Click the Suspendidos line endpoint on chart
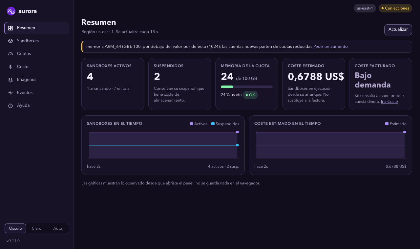420x249 pixels. pyautogui.click(x=237, y=145)
